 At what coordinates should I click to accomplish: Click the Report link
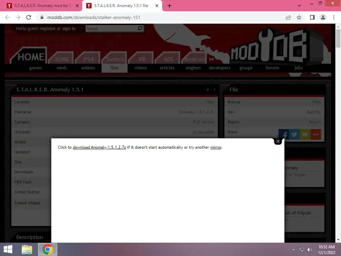[315, 122]
